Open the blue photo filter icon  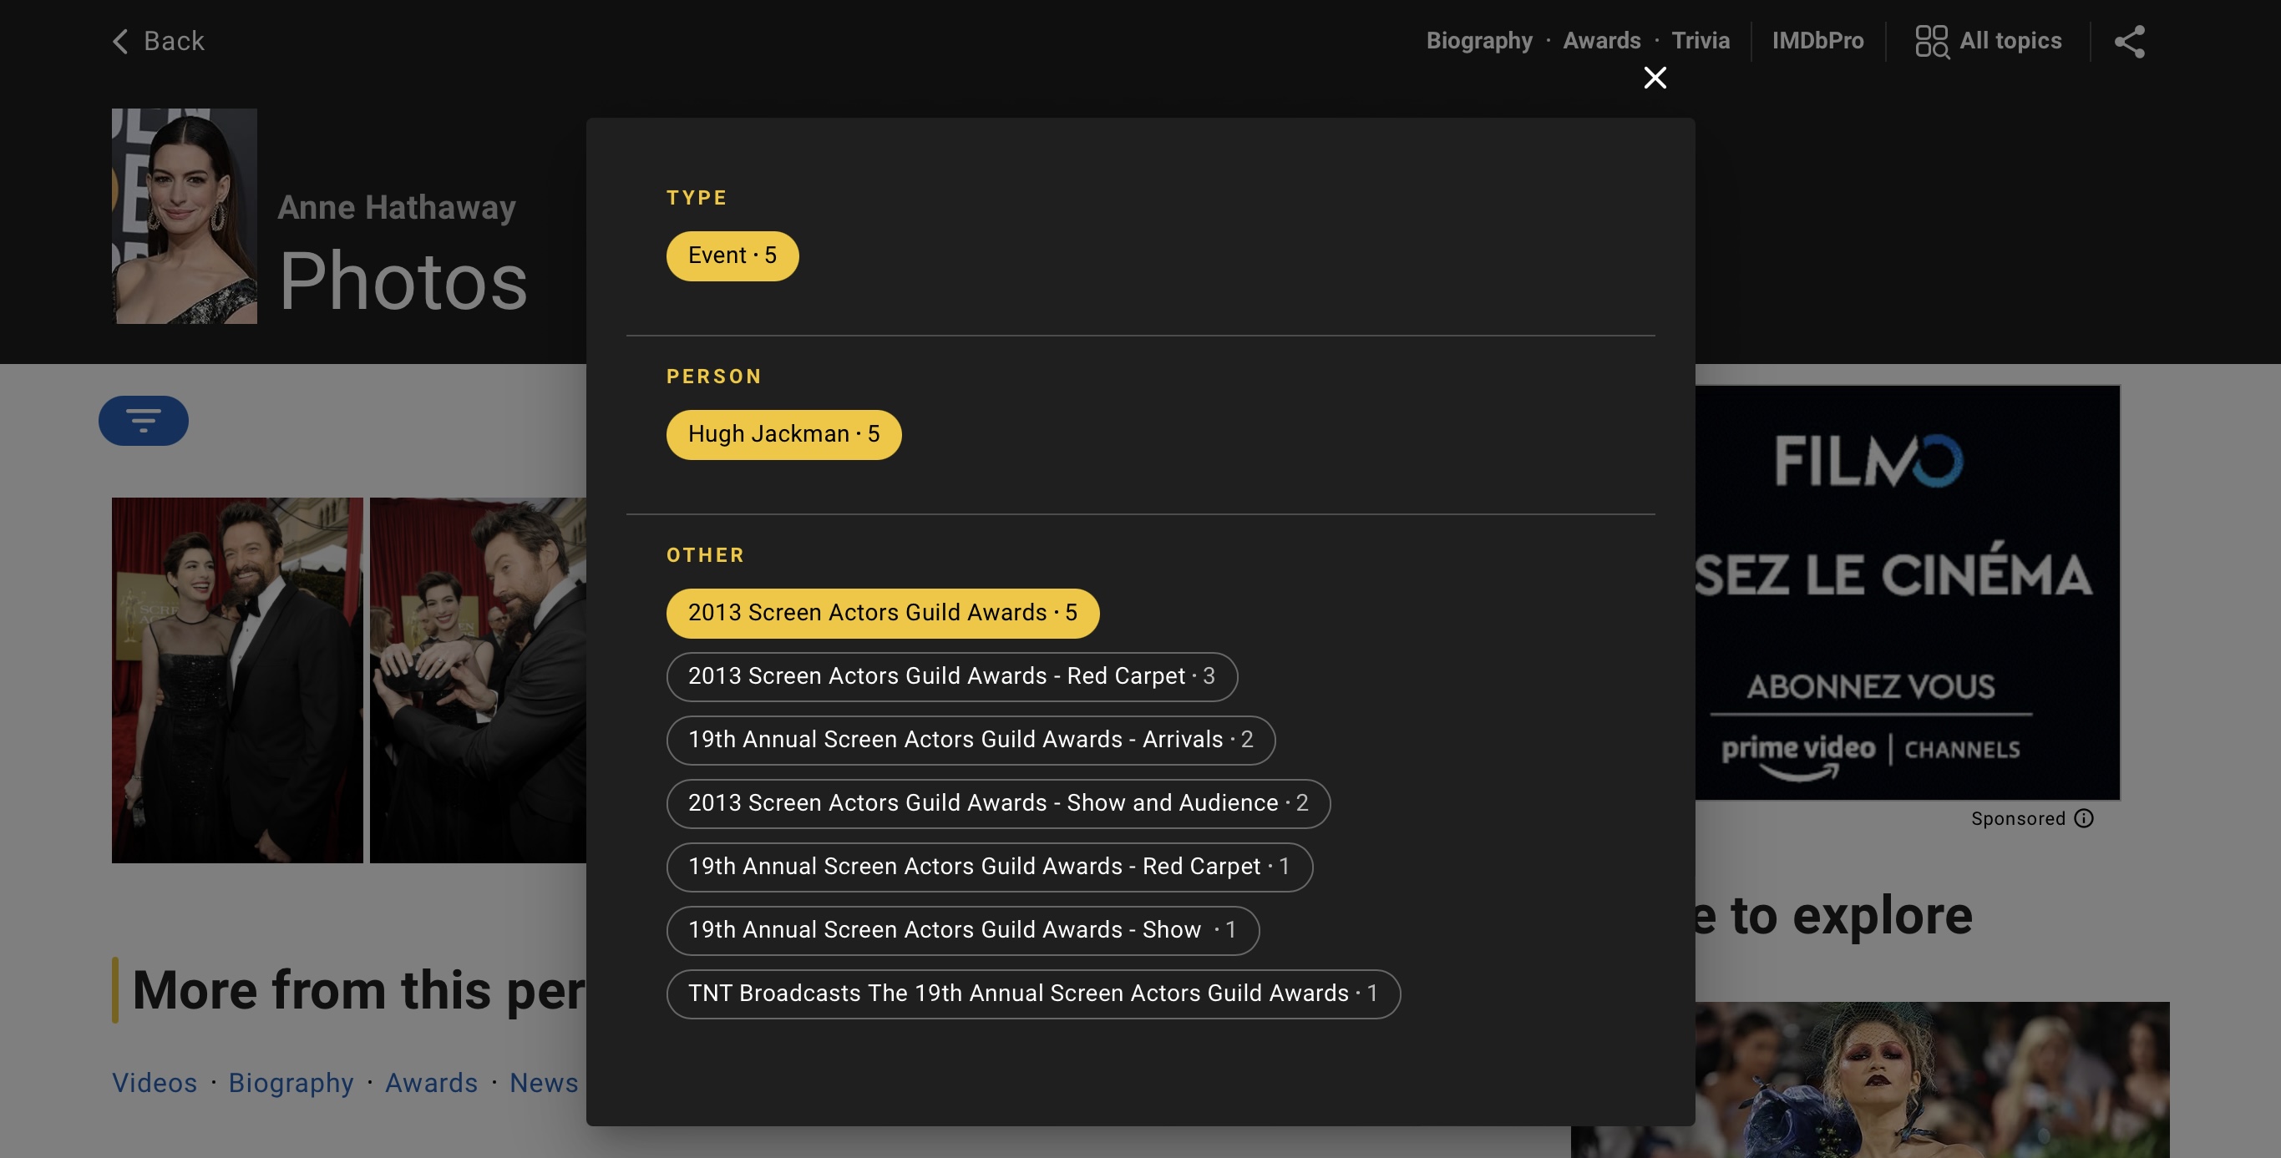(x=143, y=421)
